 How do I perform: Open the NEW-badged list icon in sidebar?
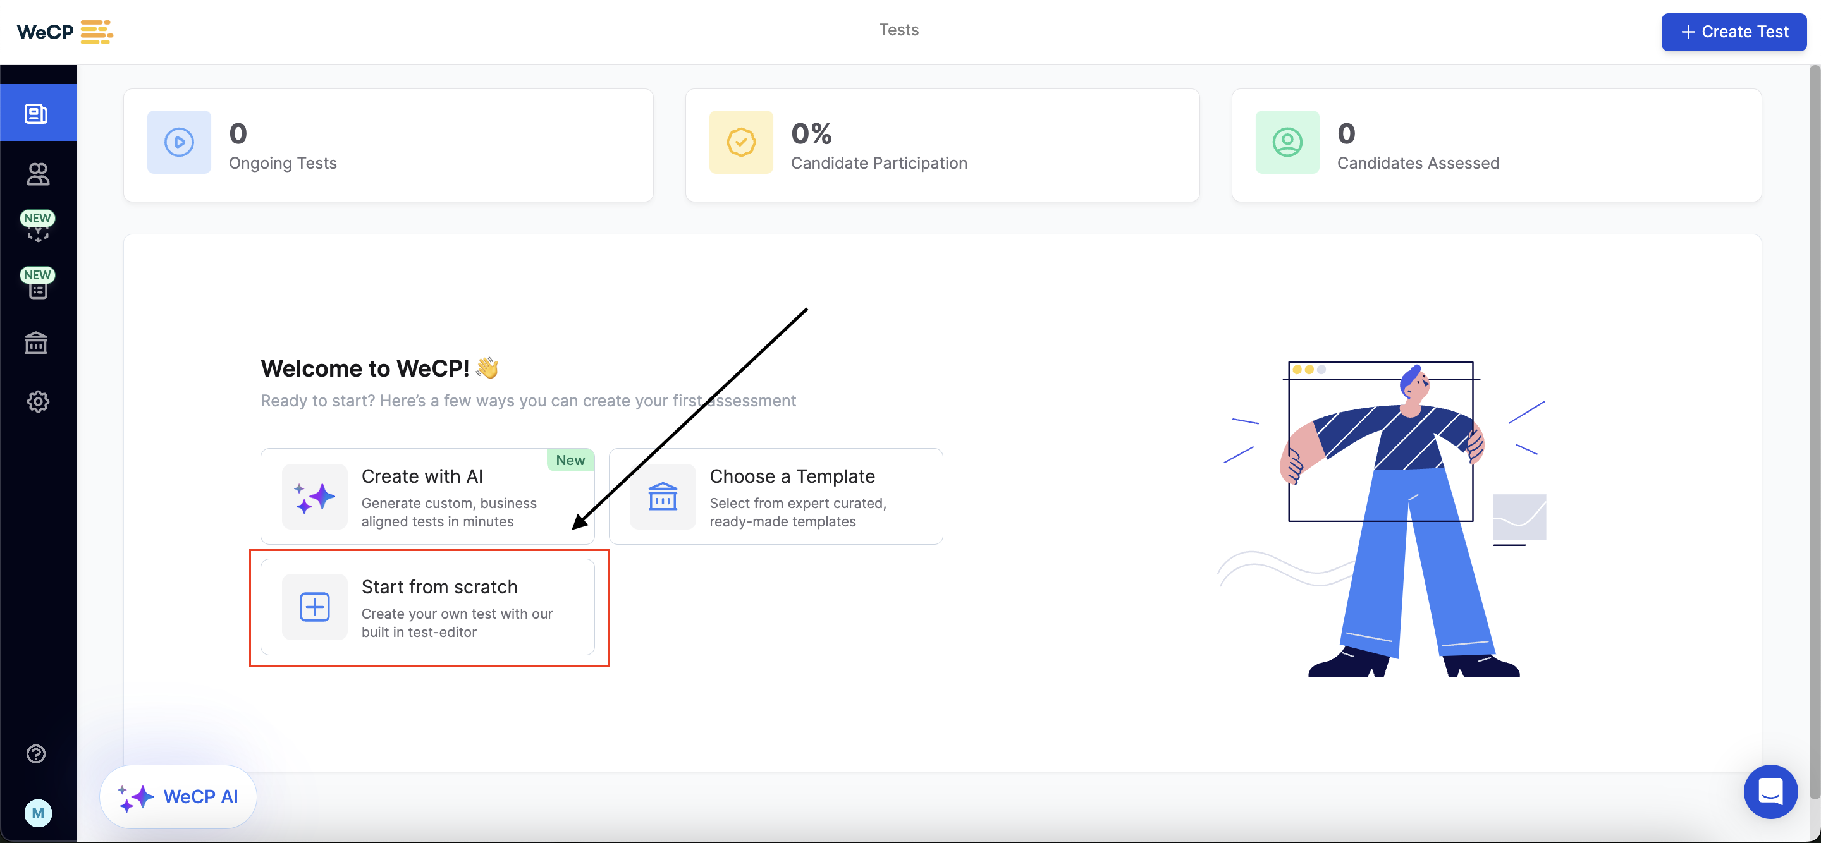[x=37, y=282]
